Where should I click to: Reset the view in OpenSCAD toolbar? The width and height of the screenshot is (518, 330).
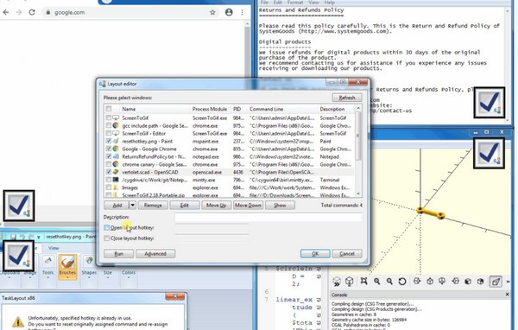coord(402,282)
